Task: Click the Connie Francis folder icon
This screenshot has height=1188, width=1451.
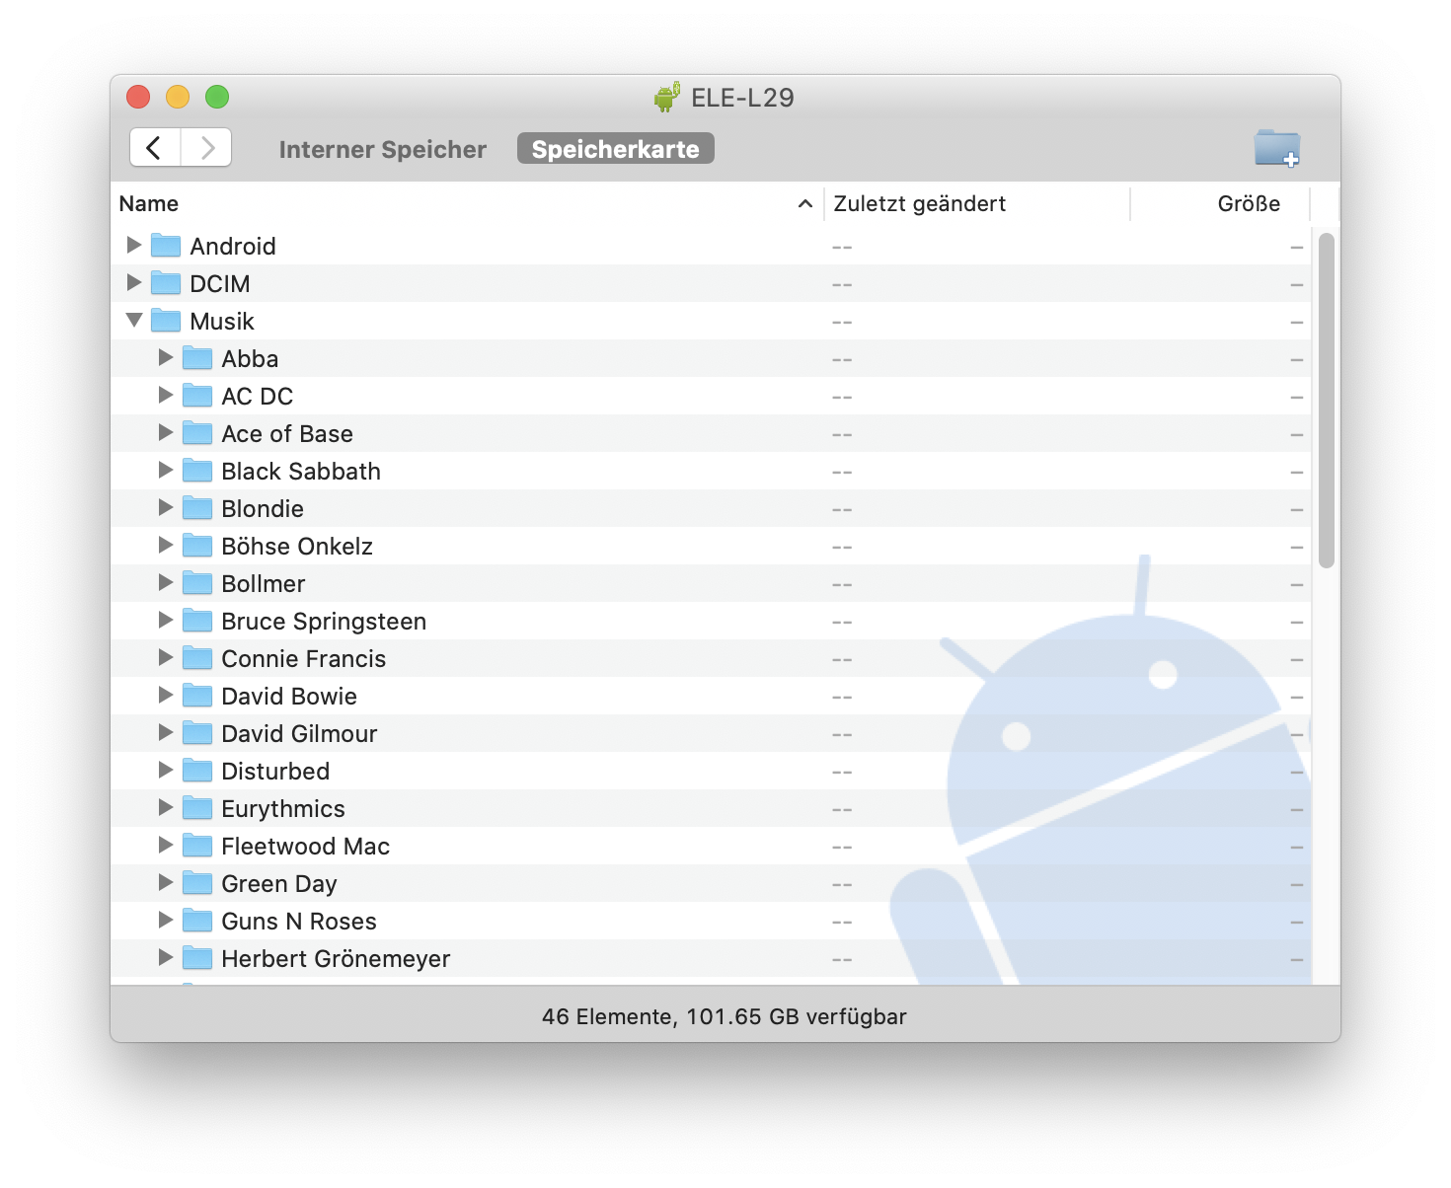Action: (x=197, y=657)
